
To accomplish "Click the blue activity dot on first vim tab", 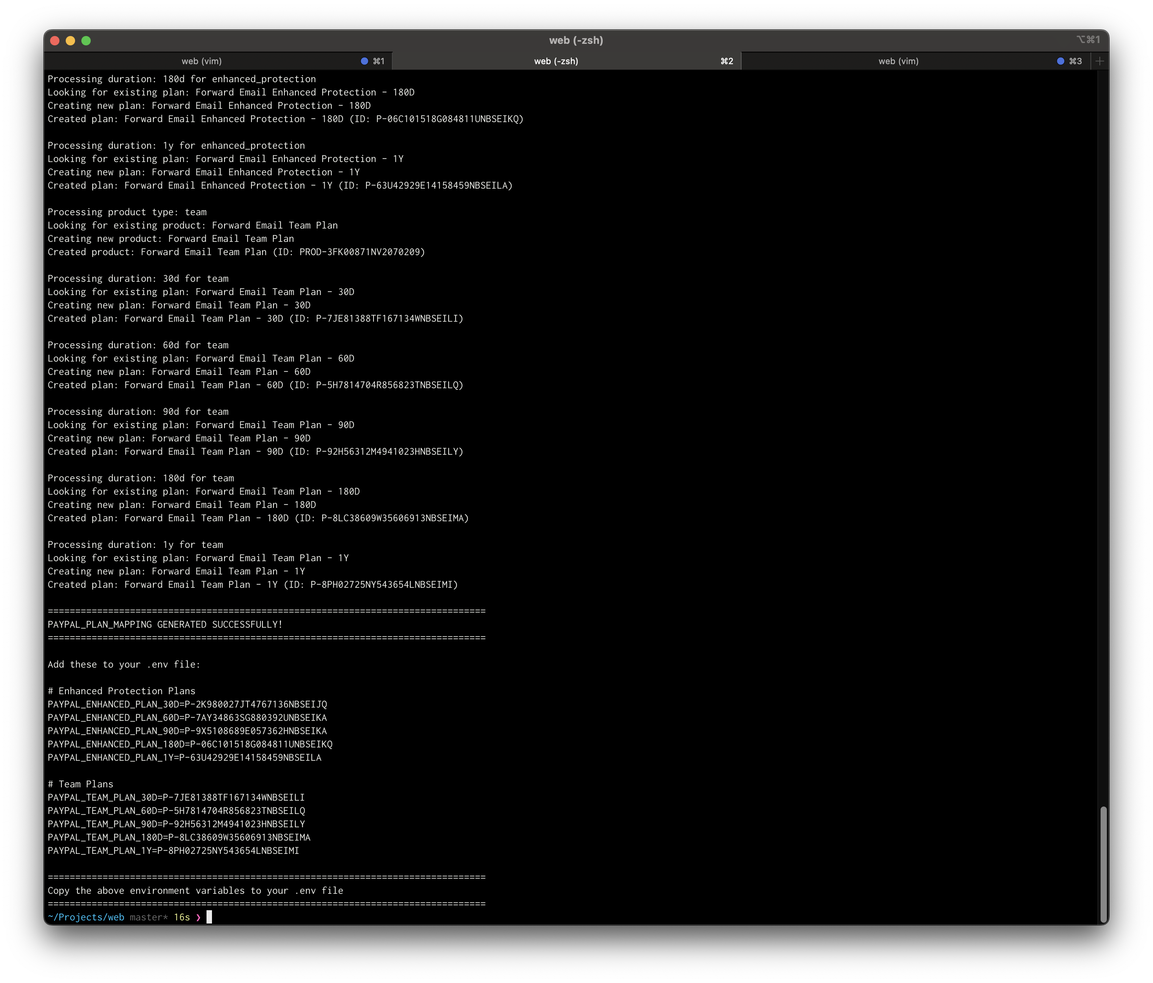I will coord(365,61).
